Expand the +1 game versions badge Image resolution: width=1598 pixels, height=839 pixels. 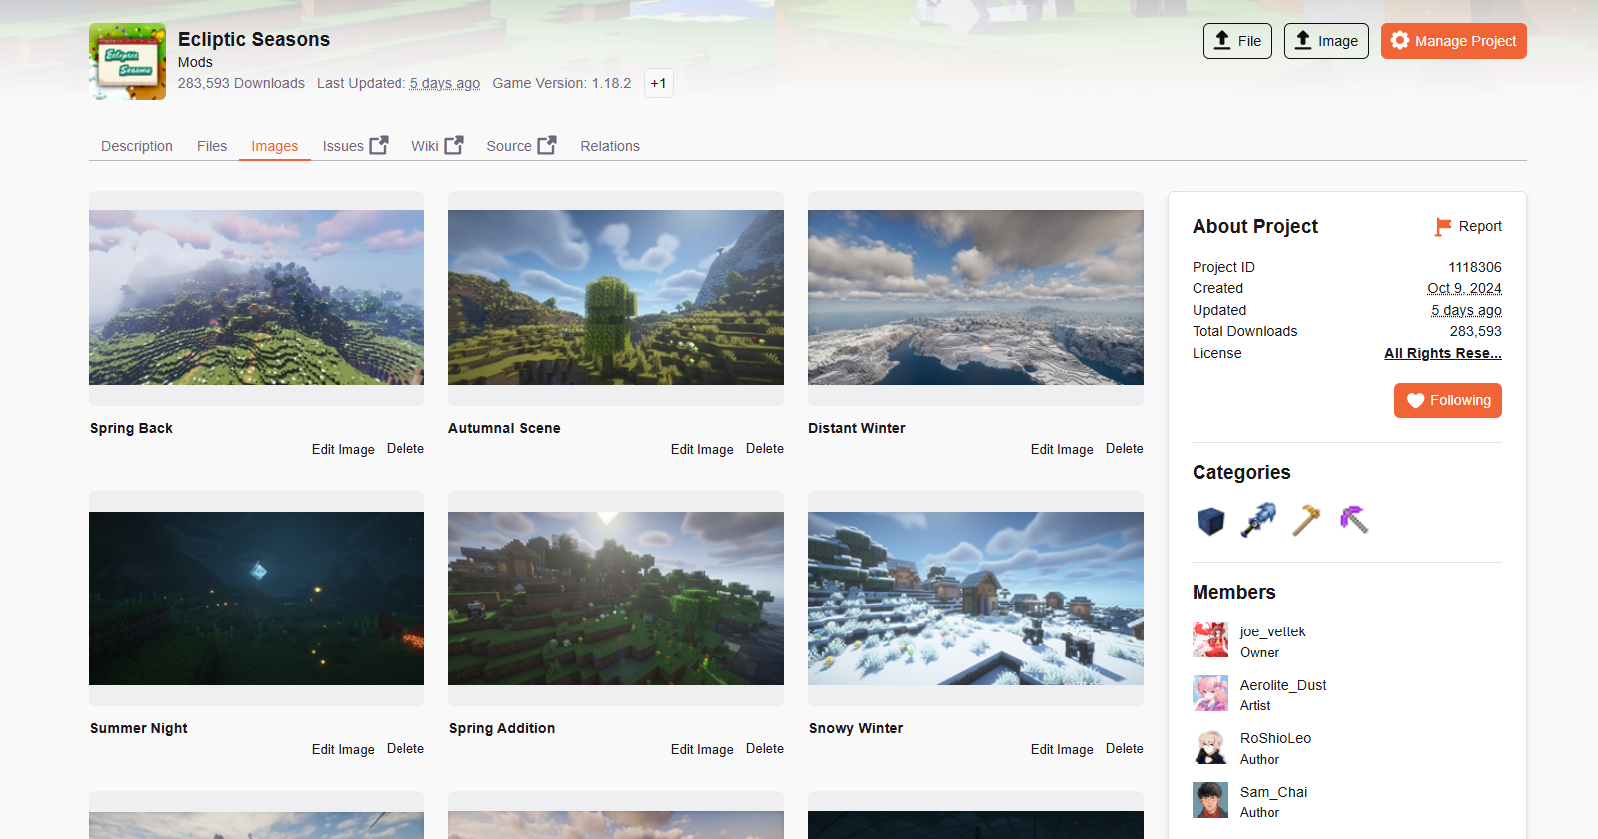tap(658, 84)
